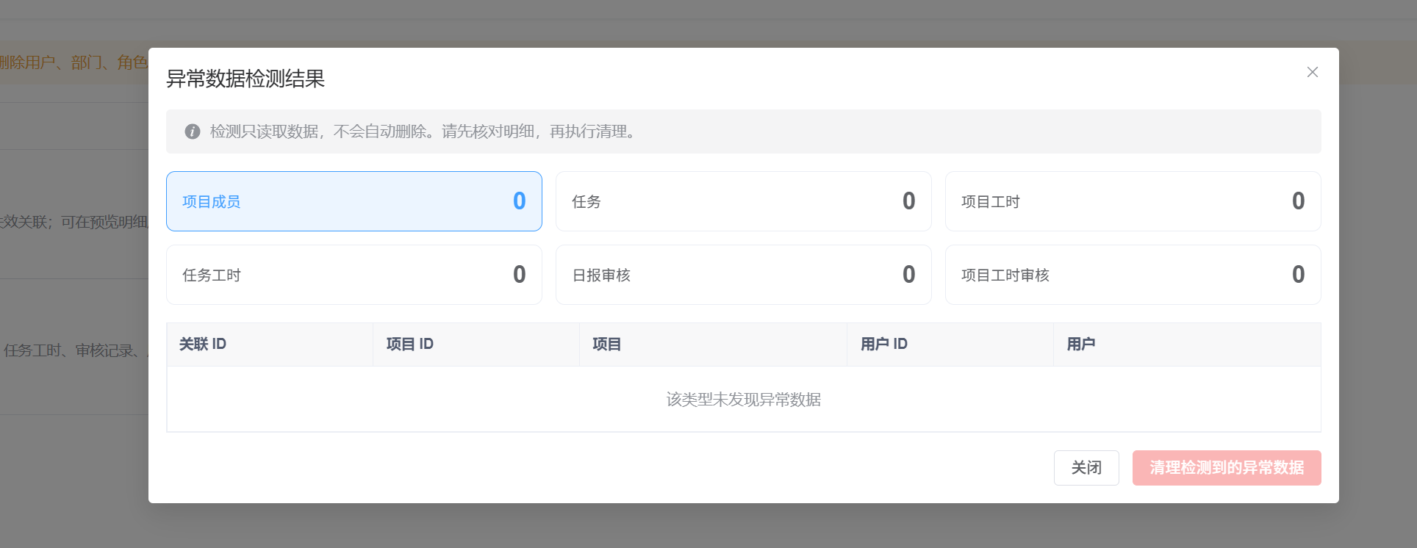Viewport: 1417px width, 548px height.
Task: Click the 用户 column header
Action: tap(1187, 344)
